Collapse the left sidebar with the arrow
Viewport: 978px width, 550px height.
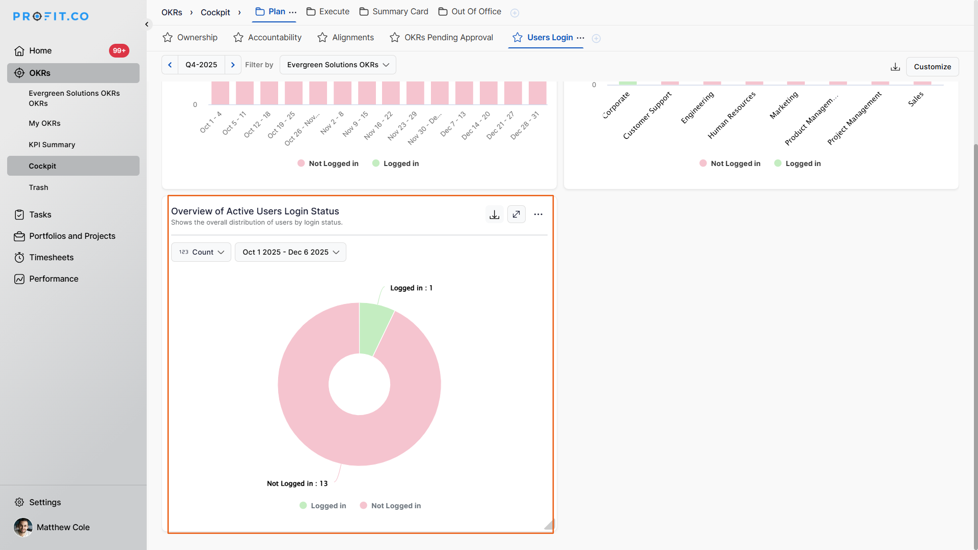point(147,24)
